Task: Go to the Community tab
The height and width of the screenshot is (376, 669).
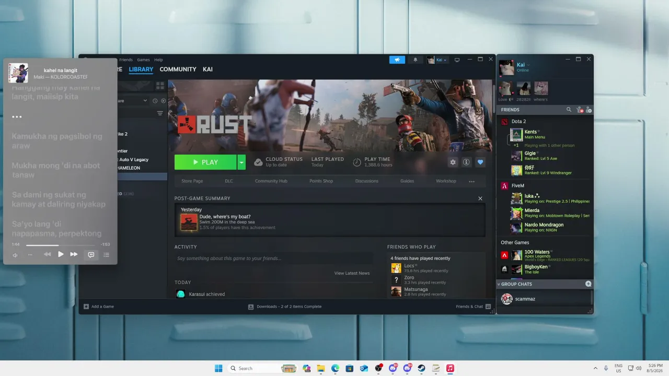Action: click(x=178, y=69)
